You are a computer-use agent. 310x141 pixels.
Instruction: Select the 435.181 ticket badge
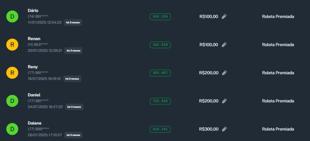click(160, 129)
